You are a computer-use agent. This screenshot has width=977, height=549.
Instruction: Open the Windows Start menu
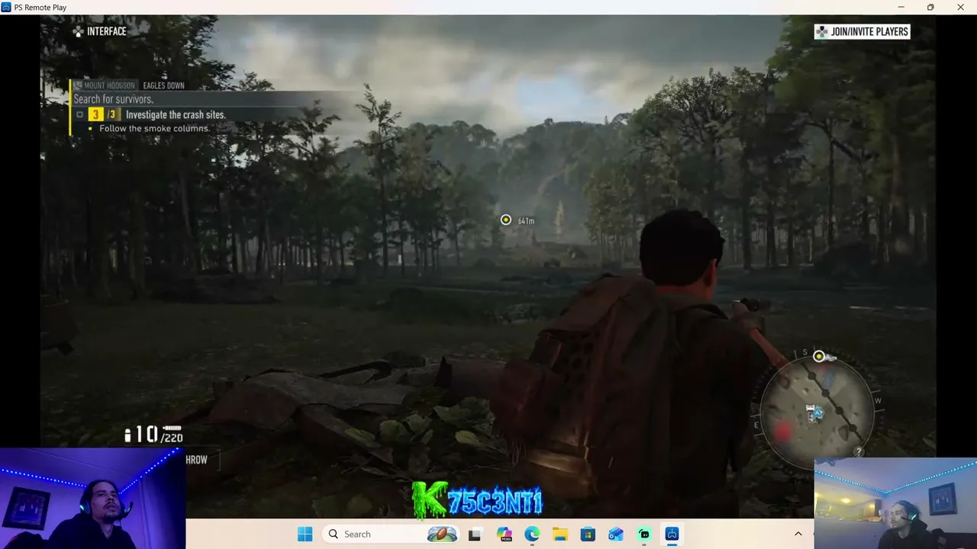point(305,534)
